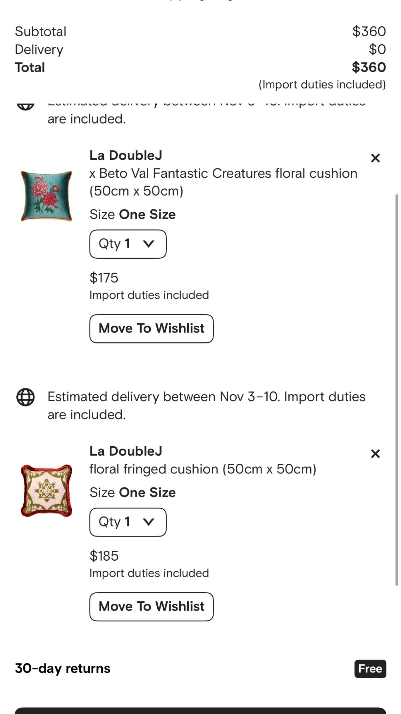Image resolution: width=401 pixels, height=714 pixels.
Task: Open quantity dropdown for Beto Val cushion
Action: coord(128,244)
